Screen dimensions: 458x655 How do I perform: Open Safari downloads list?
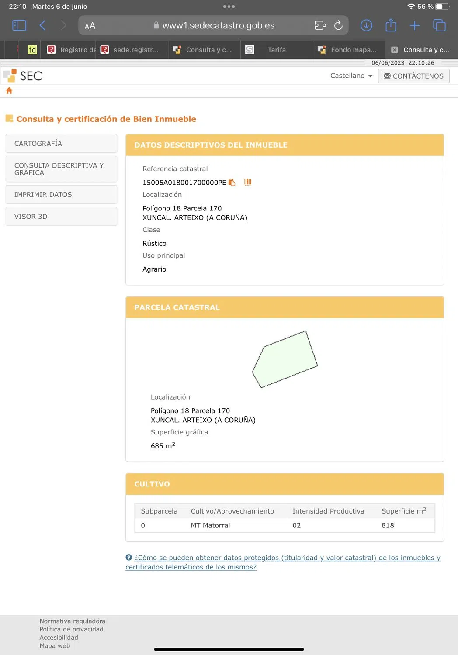366,25
